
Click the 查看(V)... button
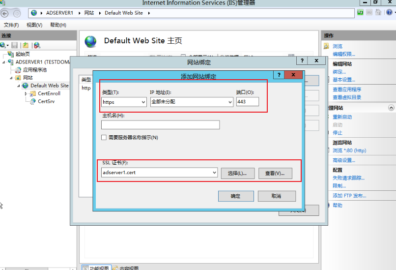pos(275,174)
